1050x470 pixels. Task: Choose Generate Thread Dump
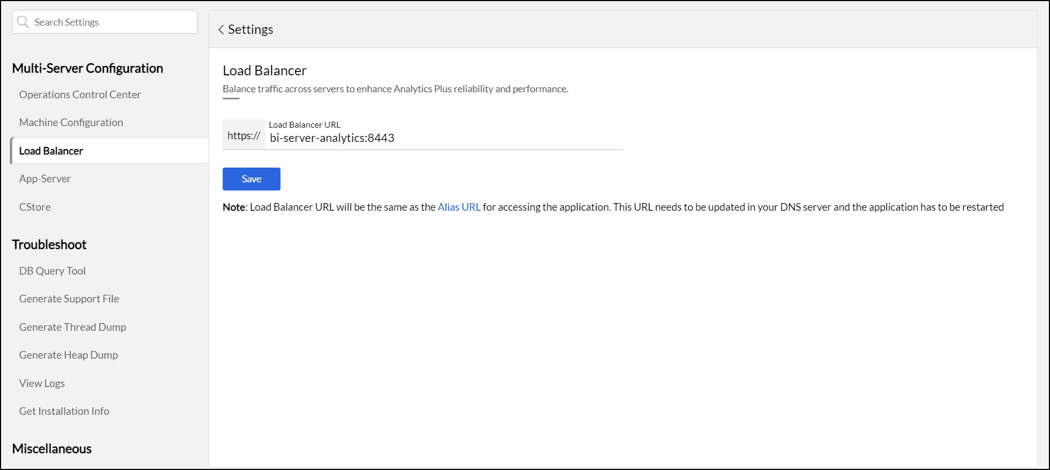coord(73,327)
